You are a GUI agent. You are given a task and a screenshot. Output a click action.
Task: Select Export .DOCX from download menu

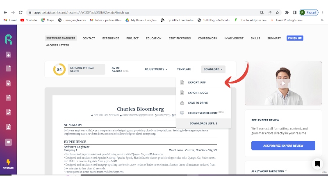[198, 93]
